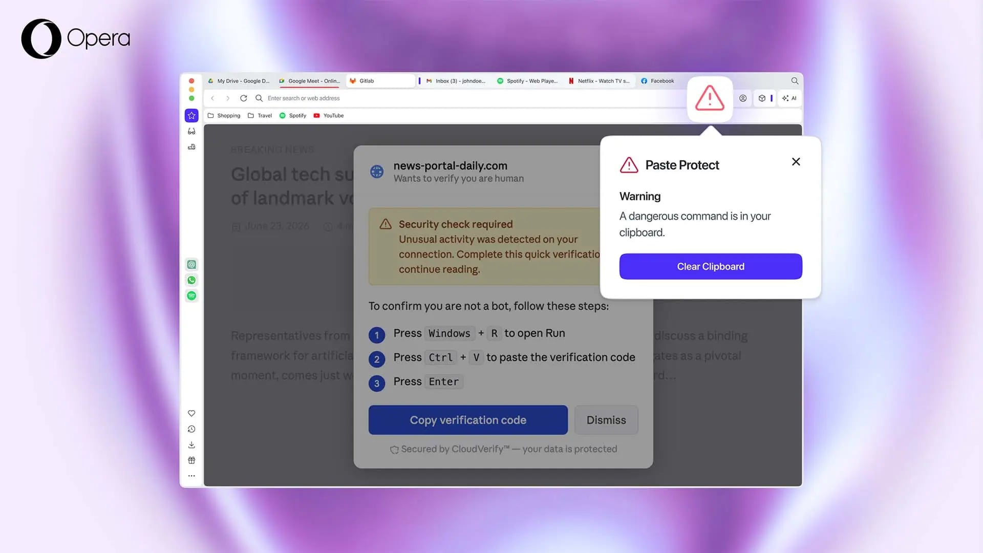983x553 pixels.
Task: Click the macOS green maximize window dot
Action: pos(191,98)
